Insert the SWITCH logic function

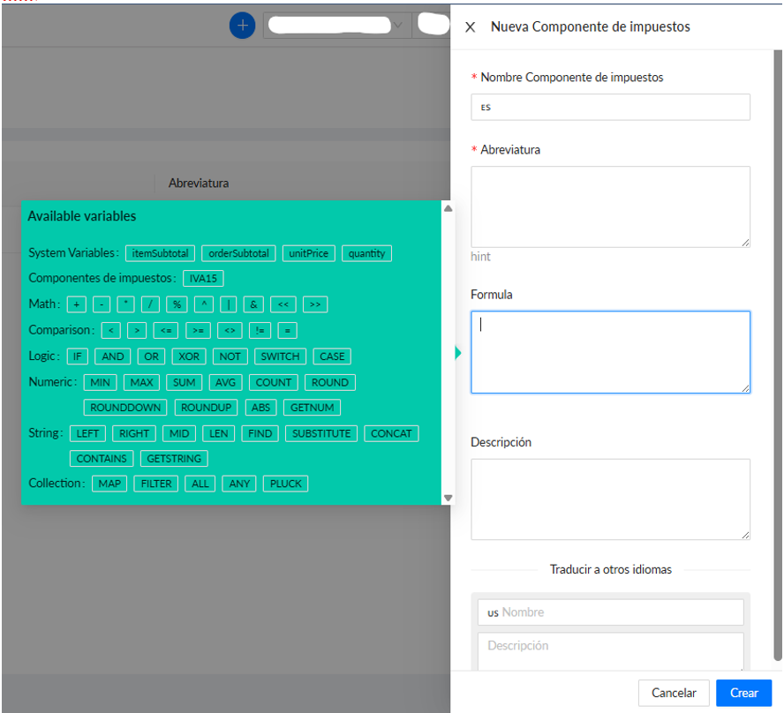280,356
